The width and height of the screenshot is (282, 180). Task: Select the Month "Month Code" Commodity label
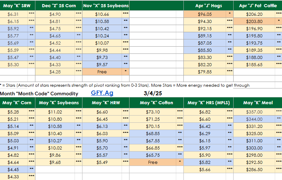39,94
